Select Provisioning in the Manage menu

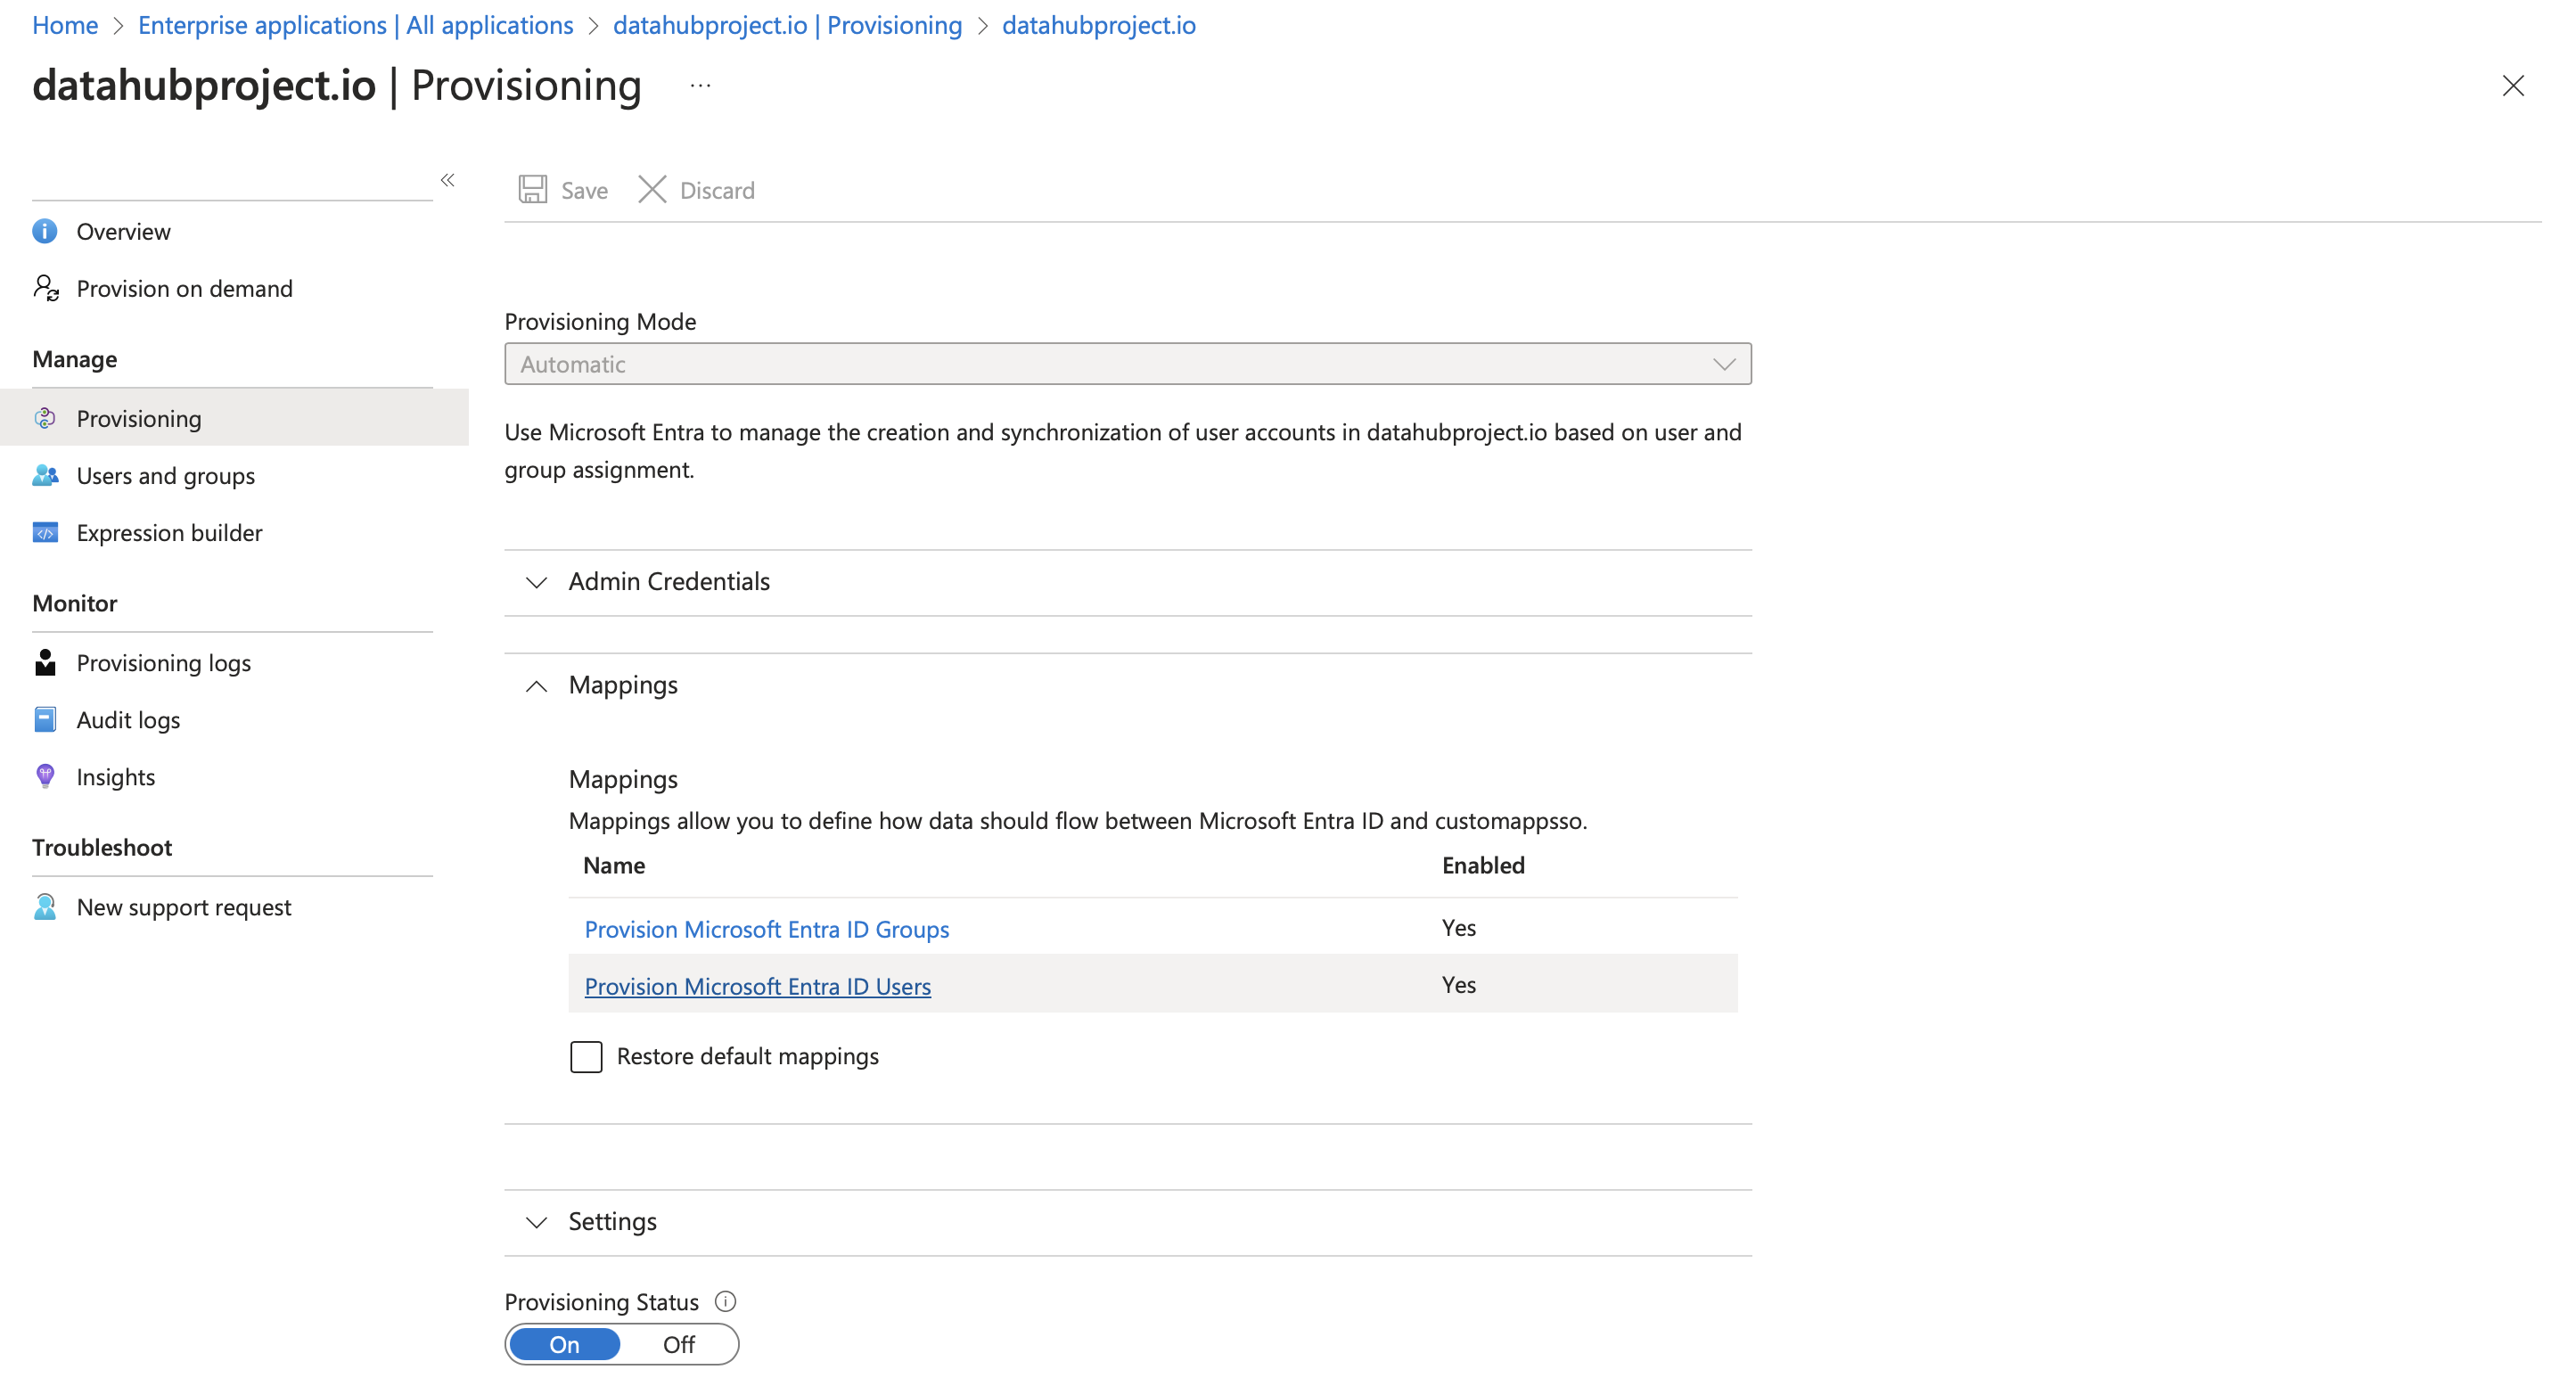click(x=139, y=418)
